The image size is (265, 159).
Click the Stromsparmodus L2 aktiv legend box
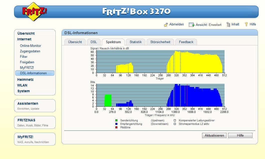(x=175, y=124)
